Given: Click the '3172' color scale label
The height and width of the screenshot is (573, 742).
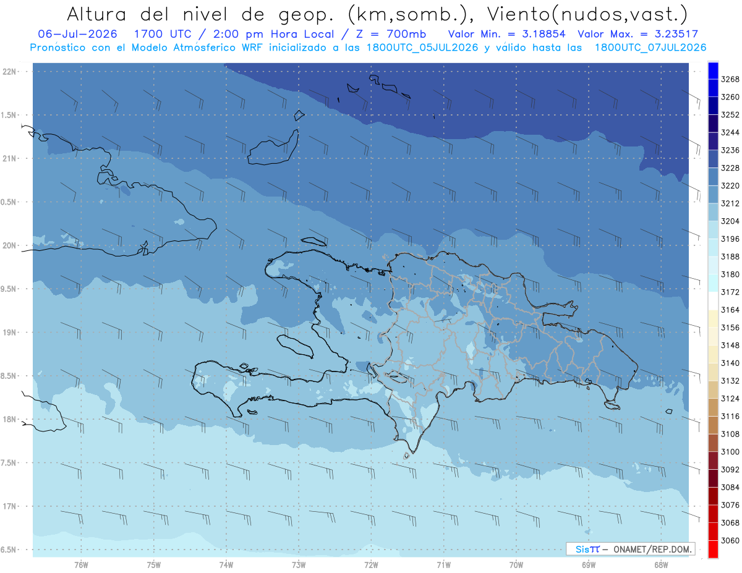Looking at the screenshot, I should 730,292.
